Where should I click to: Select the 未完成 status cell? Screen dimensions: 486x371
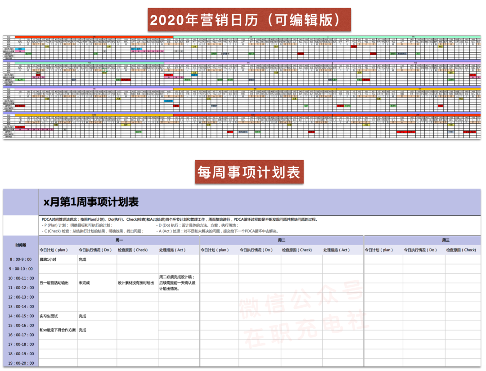[84, 283]
